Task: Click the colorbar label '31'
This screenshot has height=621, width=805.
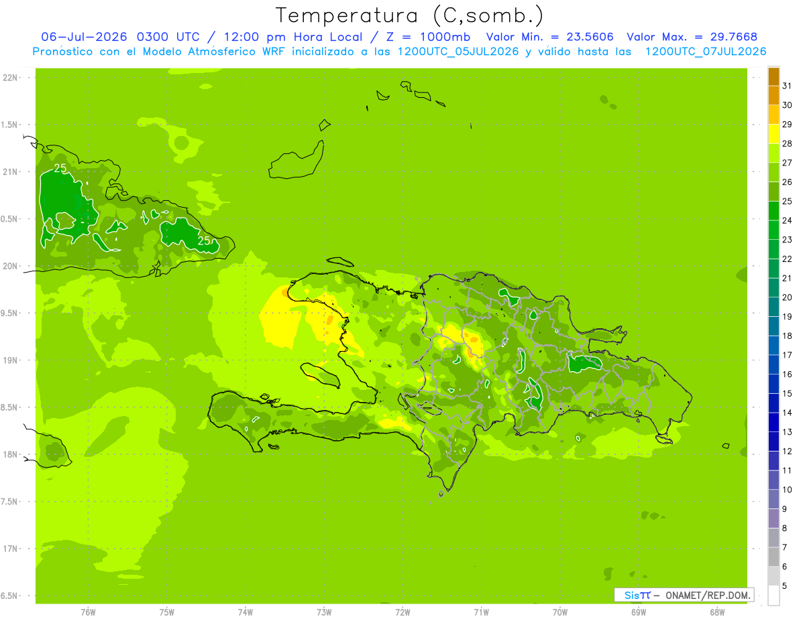Action: 787,86
